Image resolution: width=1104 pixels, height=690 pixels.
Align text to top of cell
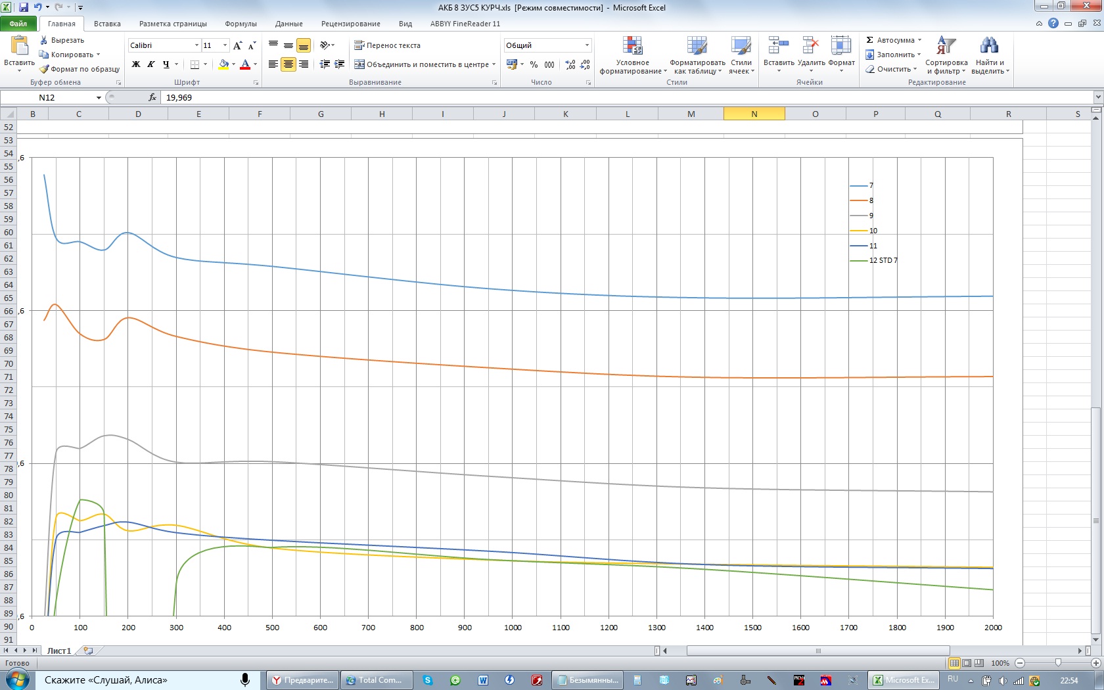[273, 45]
